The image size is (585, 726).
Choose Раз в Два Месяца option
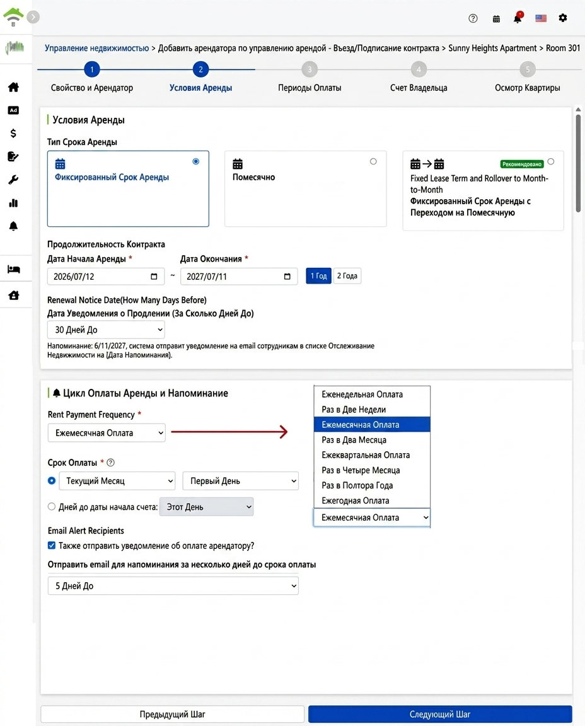click(x=372, y=440)
